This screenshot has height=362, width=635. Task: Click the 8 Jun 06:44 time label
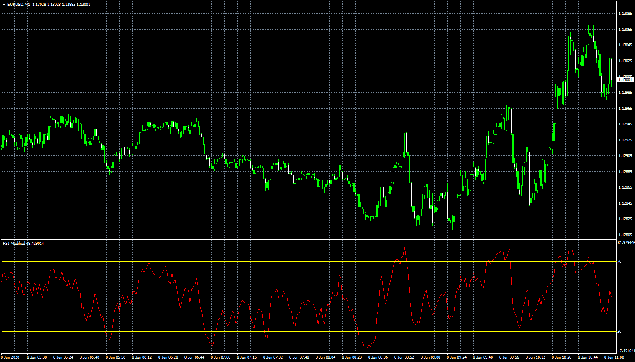click(194, 357)
